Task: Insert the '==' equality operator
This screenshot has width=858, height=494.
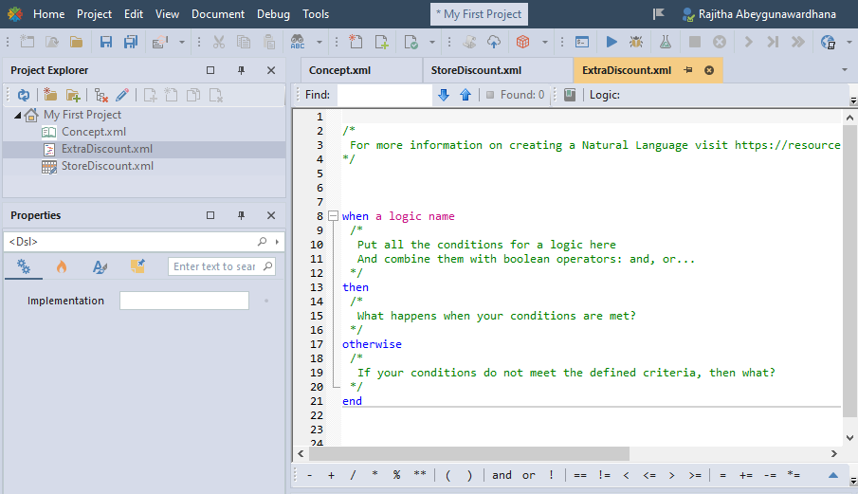Action: click(580, 475)
